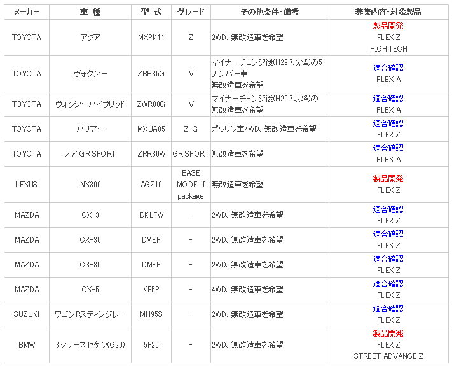The image size is (452, 366).
Task: Select model code ZRR85G
Action: tap(151, 74)
